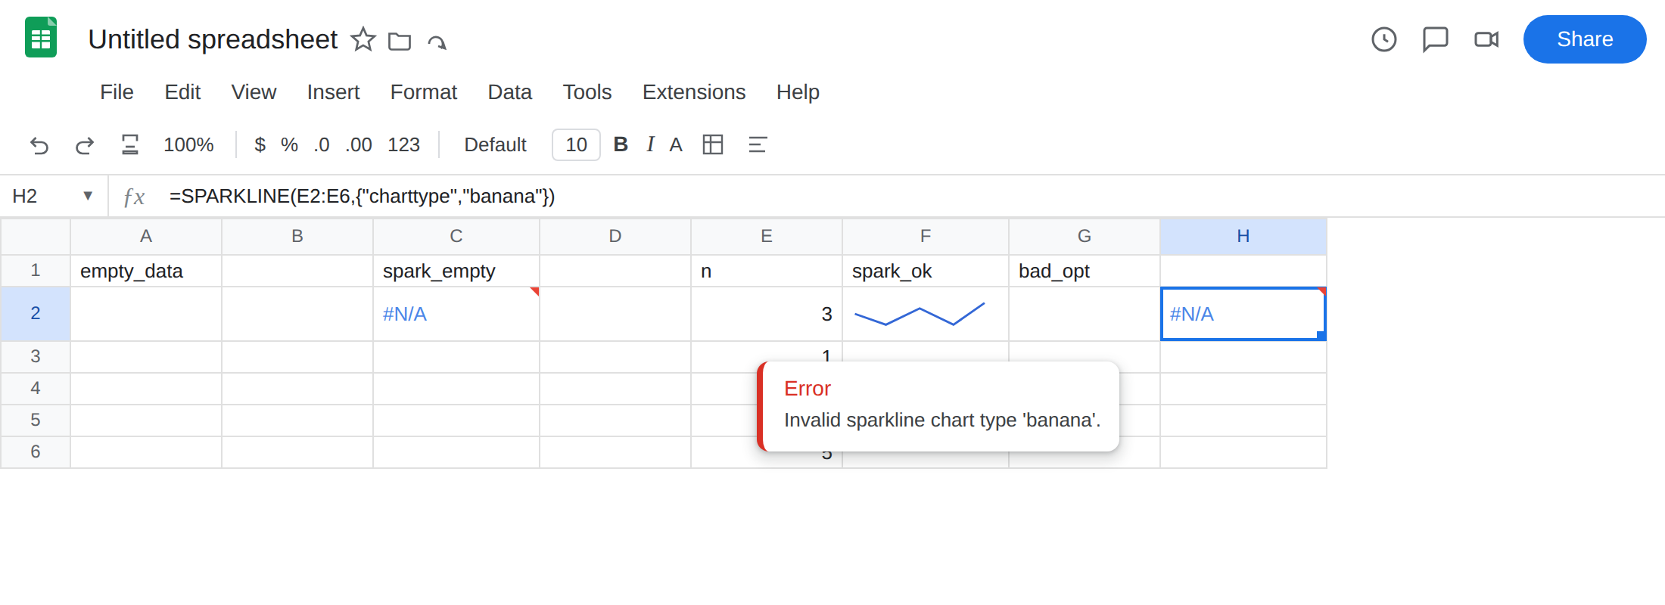Select row 6 header
The width and height of the screenshot is (1665, 605).
[36, 452]
